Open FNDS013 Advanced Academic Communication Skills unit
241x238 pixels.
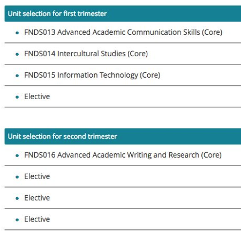click(x=123, y=32)
